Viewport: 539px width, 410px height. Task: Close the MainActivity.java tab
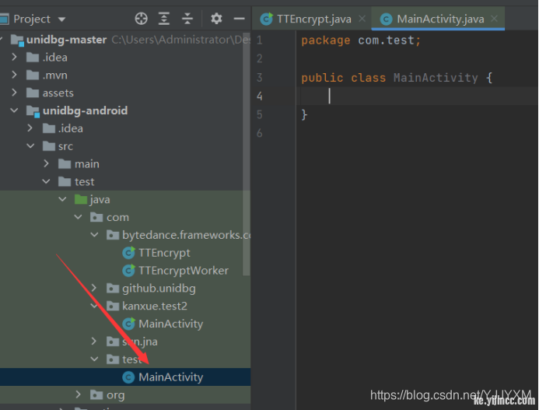point(494,19)
